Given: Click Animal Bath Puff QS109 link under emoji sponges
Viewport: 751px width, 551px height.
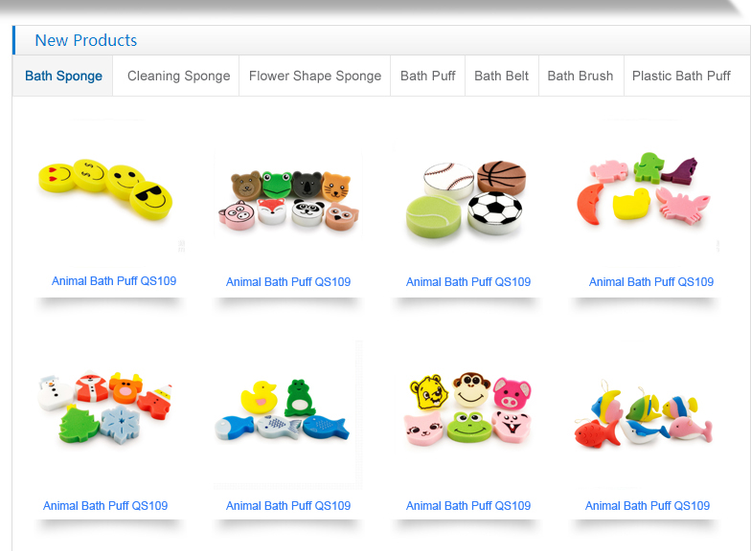Looking at the screenshot, I should (x=114, y=281).
